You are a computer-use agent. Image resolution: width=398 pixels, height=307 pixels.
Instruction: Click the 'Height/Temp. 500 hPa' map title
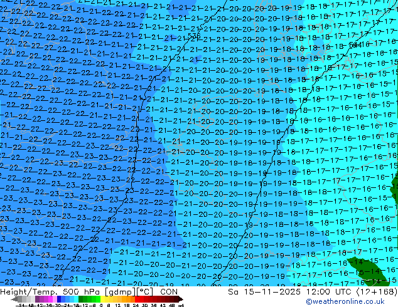[x=51, y=292]
